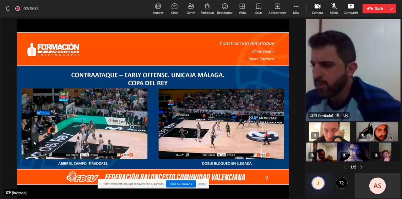Click the muted mic icon beside JZP3
The width and height of the screenshot is (402, 199).
(338, 116)
